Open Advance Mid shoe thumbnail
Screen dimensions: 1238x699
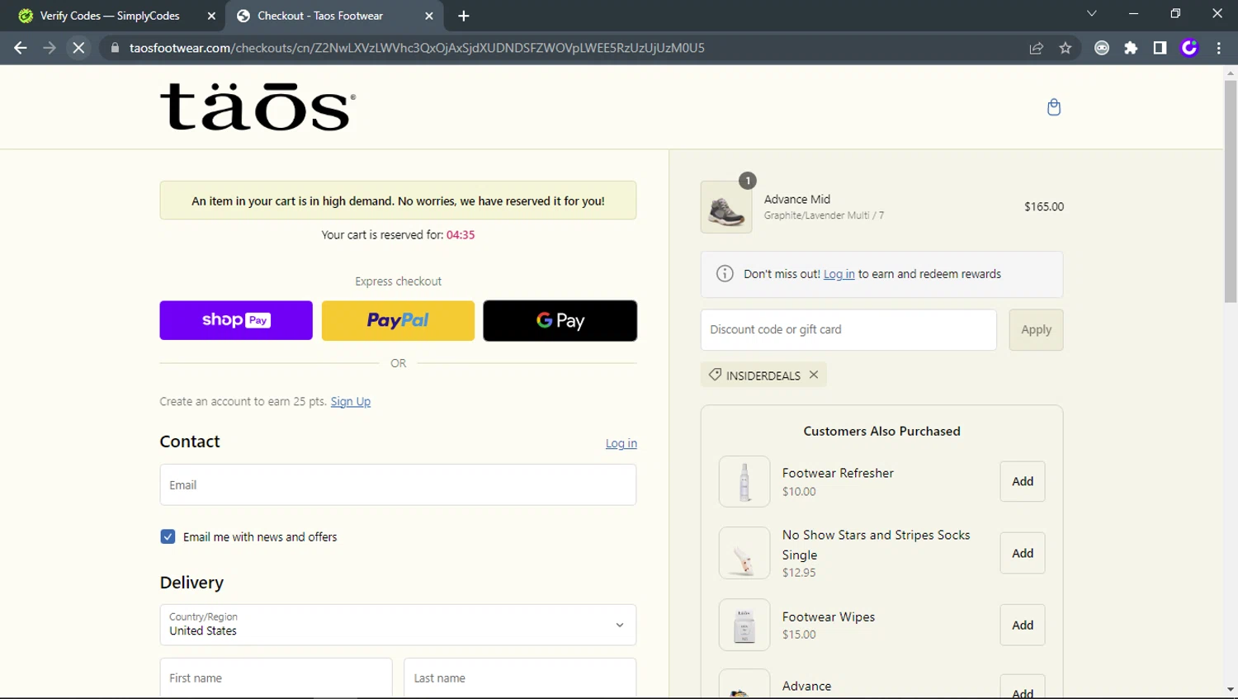point(726,207)
